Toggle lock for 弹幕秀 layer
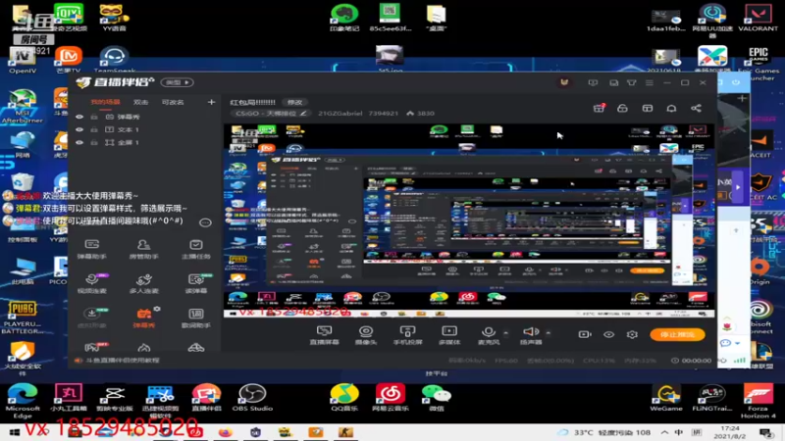Viewport: 785px width, 441px height. pos(94,117)
